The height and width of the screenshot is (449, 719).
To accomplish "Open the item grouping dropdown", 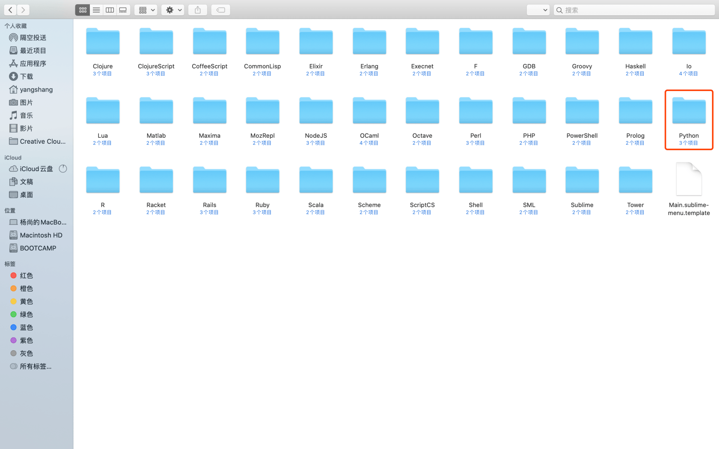I will pos(146,10).
